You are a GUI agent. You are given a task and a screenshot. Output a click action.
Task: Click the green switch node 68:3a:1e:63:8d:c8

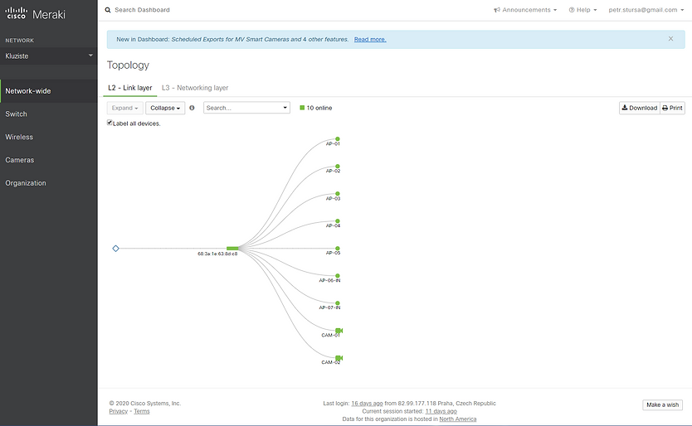[232, 249]
